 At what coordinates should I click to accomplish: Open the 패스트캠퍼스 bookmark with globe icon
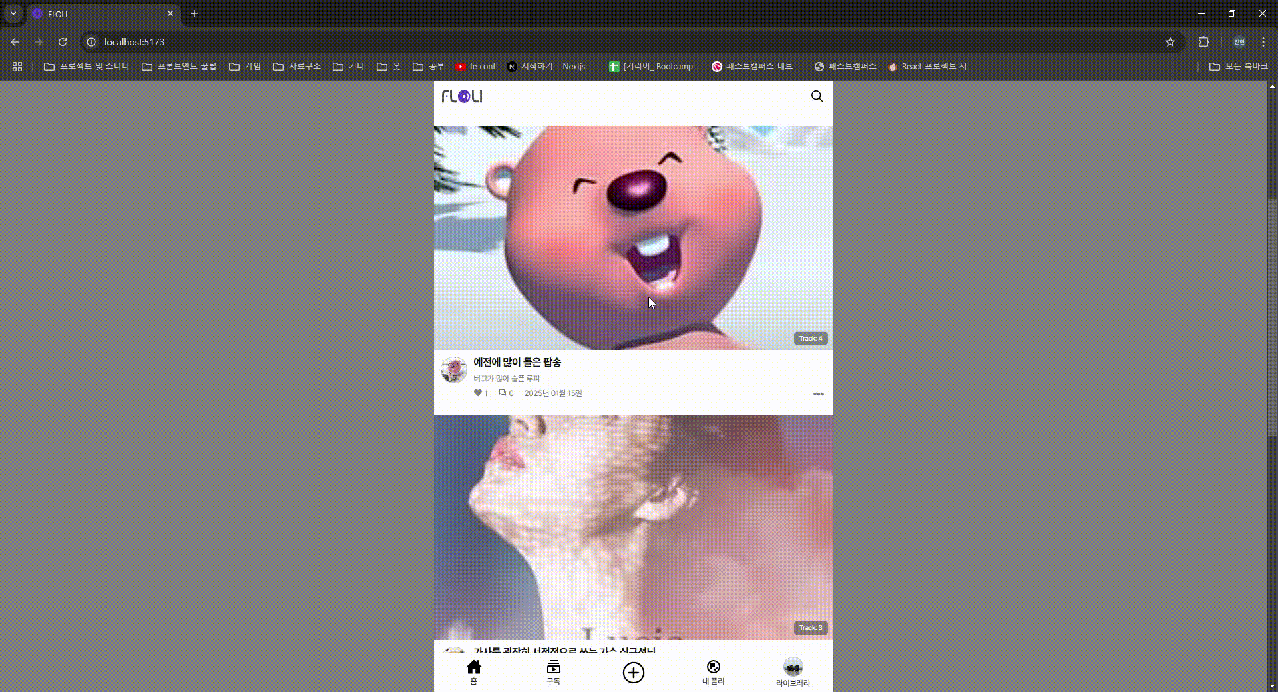(x=846, y=67)
